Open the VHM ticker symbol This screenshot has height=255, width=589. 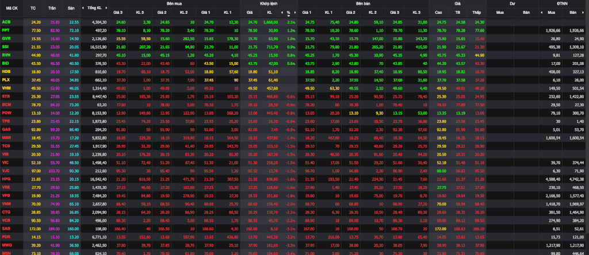click(x=6, y=88)
